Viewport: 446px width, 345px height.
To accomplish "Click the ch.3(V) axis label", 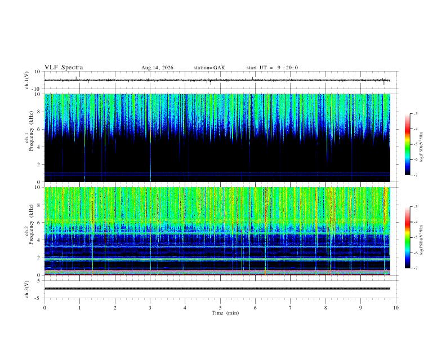I will (x=27, y=289).
